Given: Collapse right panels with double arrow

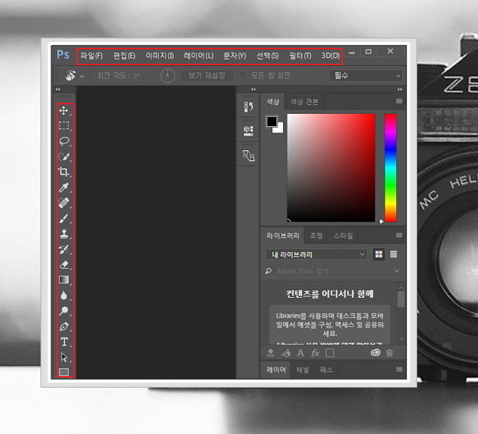Looking at the screenshot, I should point(400,89).
